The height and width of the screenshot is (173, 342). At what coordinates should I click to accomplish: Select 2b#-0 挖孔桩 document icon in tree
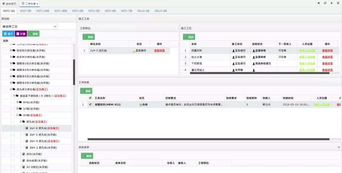coord(27,141)
